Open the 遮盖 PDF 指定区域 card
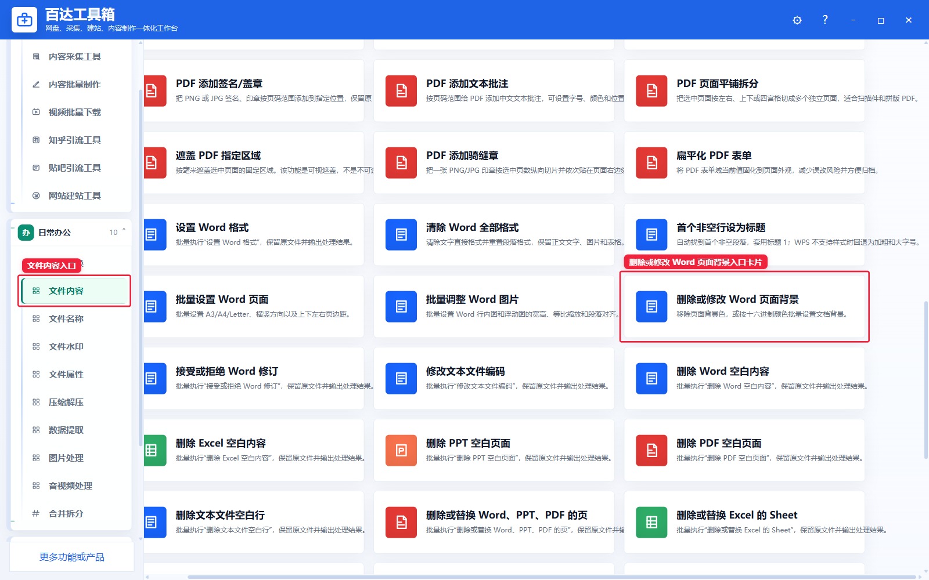929x580 pixels. coord(254,162)
